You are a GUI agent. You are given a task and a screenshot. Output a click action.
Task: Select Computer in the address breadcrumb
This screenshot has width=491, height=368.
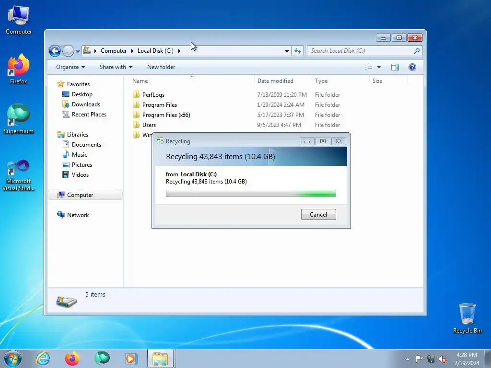coord(113,51)
